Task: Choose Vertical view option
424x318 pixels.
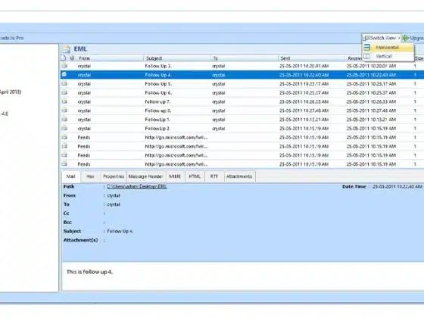Action: [x=388, y=56]
